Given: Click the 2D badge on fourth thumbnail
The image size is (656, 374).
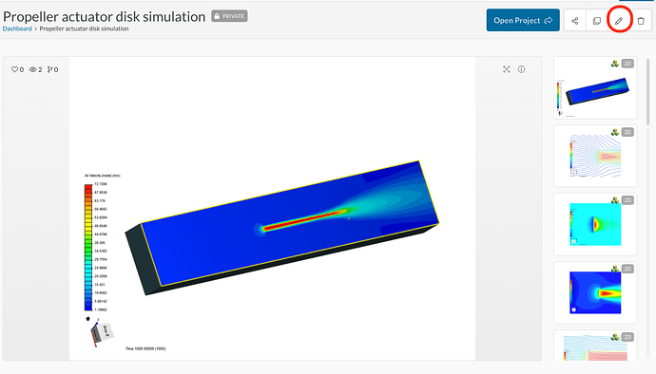Looking at the screenshot, I should click(x=627, y=269).
